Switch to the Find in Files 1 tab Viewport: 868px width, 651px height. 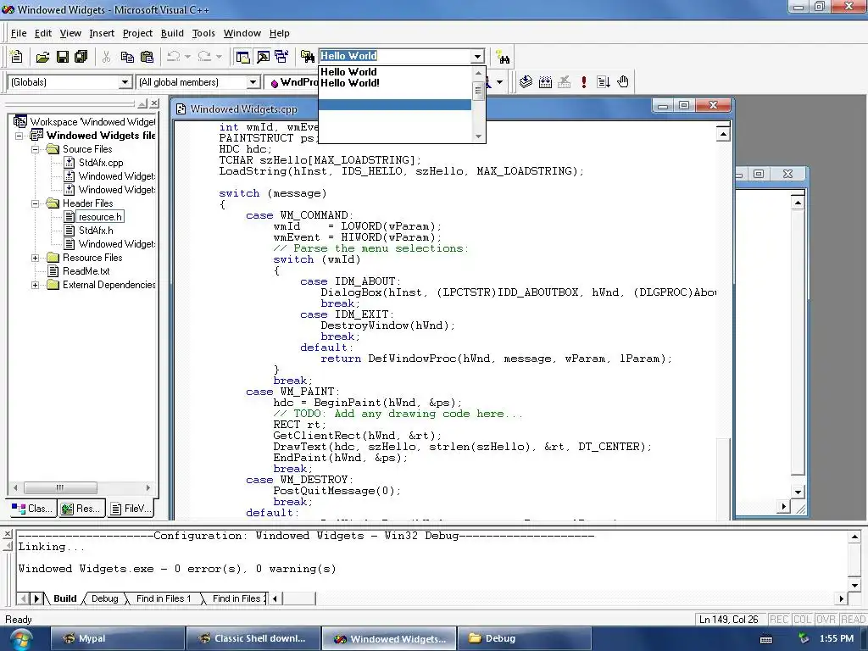coord(164,598)
